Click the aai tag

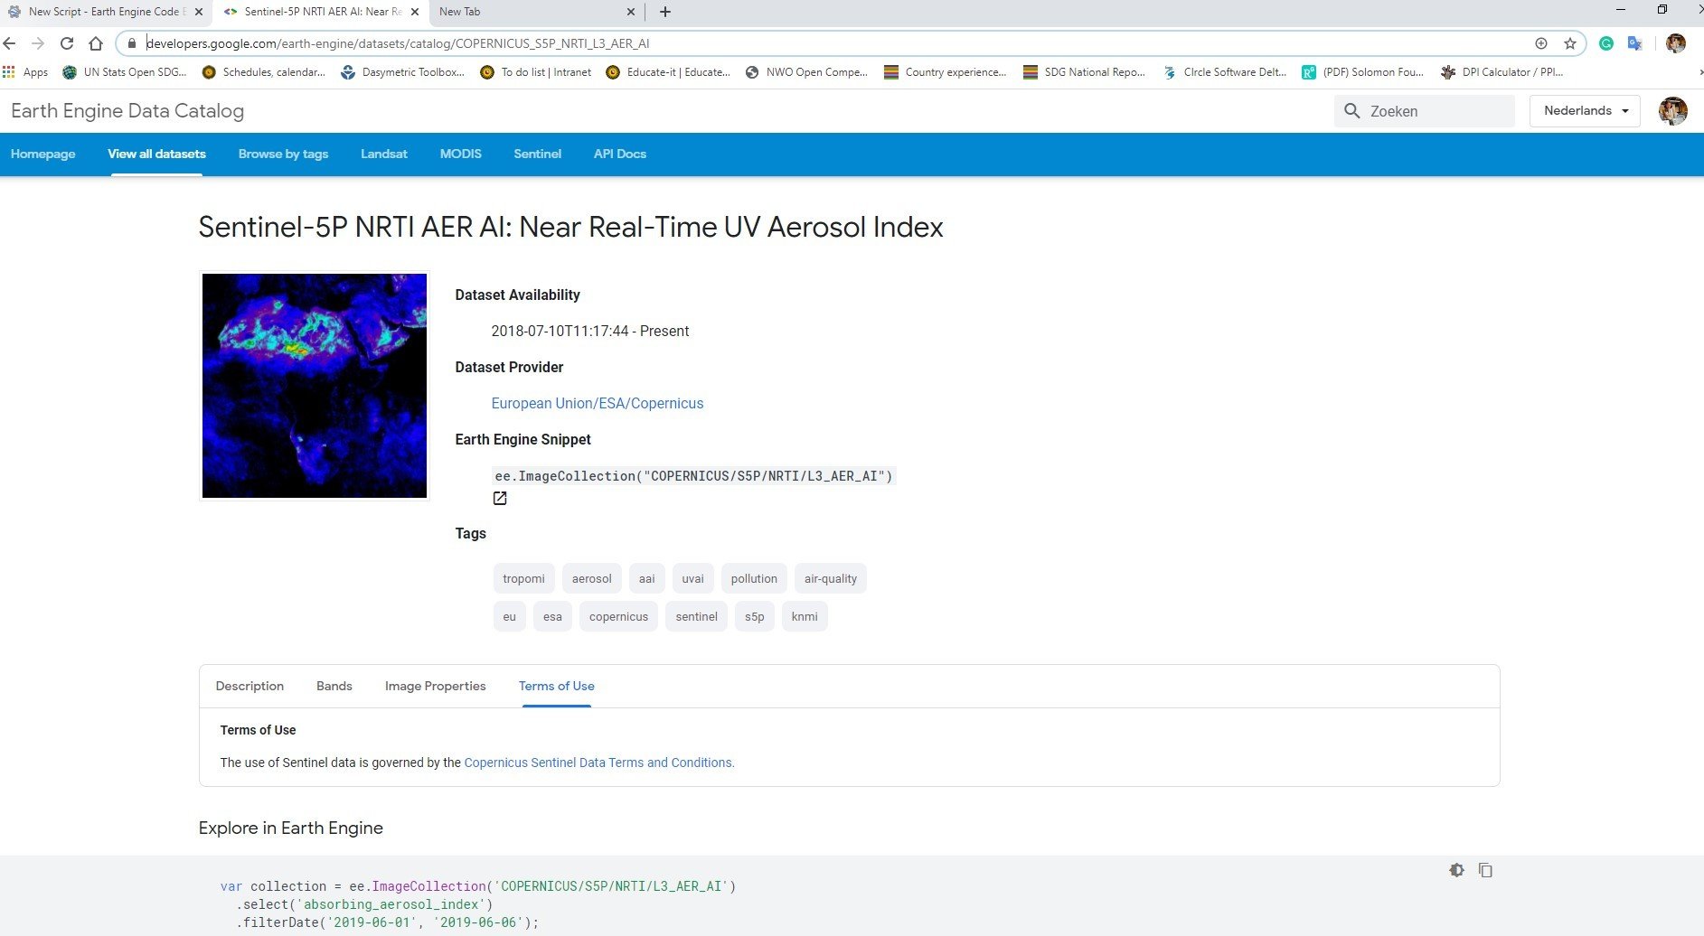pos(647,578)
